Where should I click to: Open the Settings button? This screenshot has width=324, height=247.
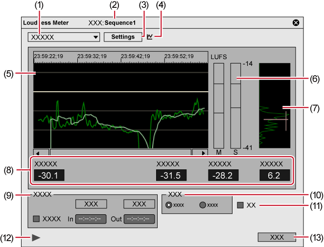click(x=122, y=37)
